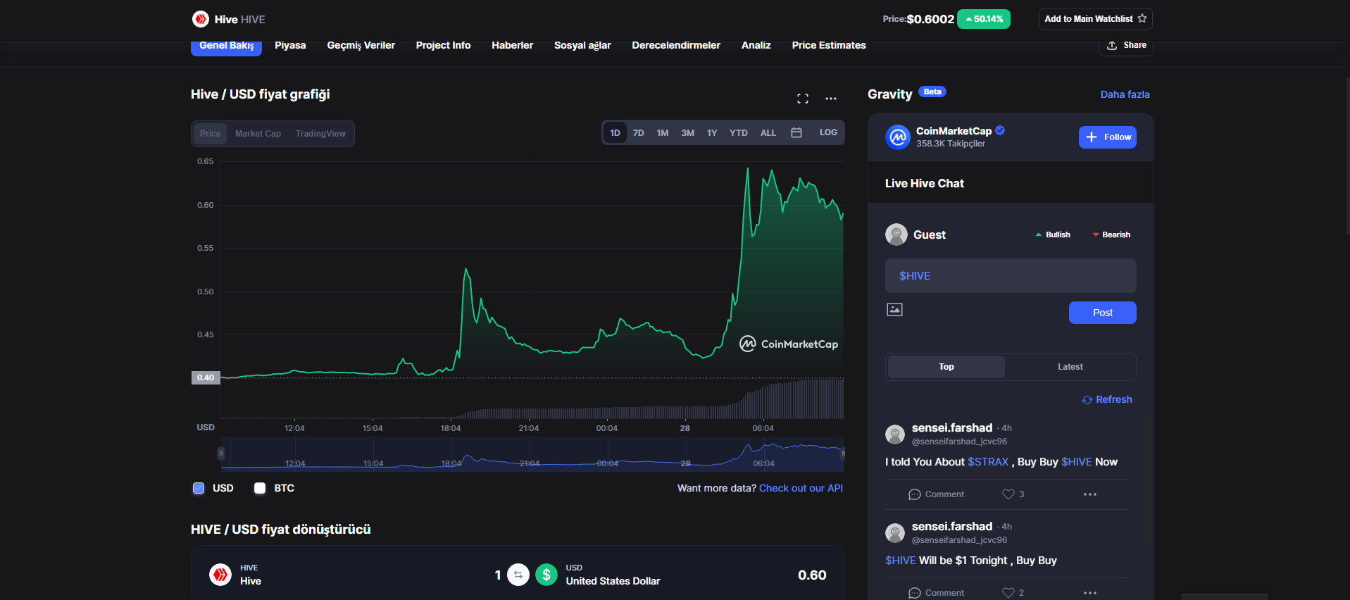Click left handle of chart range slider
Image resolution: width=1350 pixels, height=600 pixels.
point(221,454)
